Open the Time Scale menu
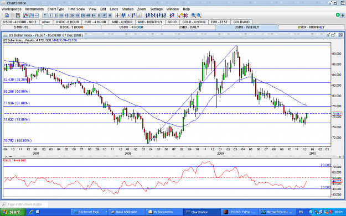 click(76, 9)
